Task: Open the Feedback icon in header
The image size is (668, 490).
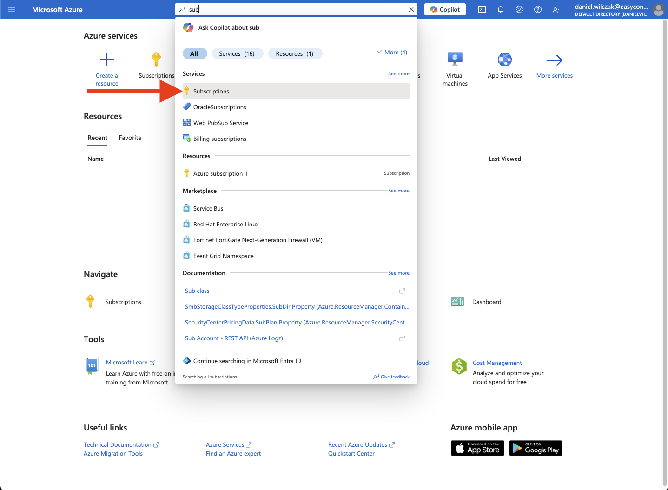Action: (x=556, y=9)
